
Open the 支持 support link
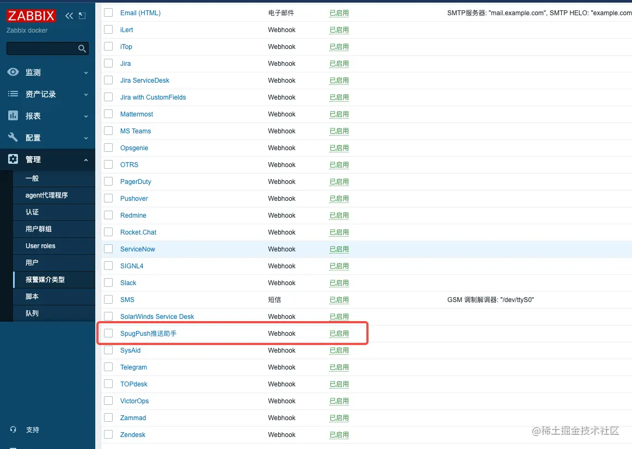coord(33,430)
